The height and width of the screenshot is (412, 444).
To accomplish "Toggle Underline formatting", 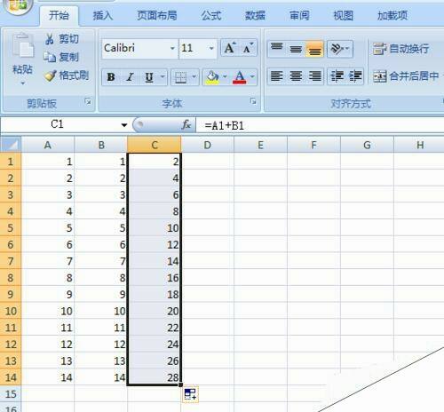I will [149, 77].
